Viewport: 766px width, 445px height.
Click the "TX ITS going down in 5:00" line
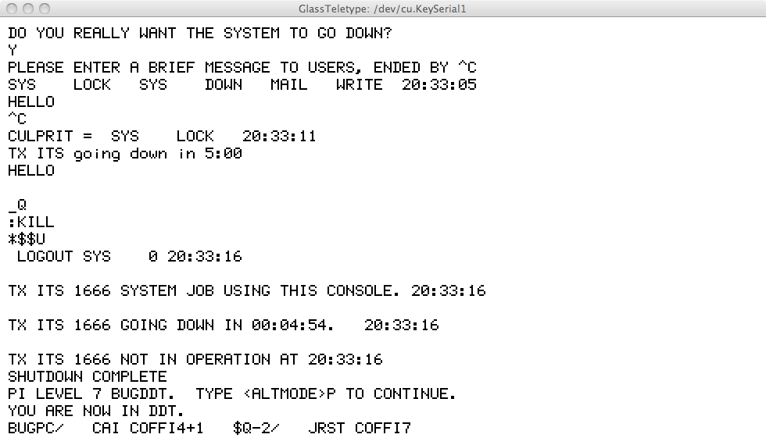(x=125, y=154)
